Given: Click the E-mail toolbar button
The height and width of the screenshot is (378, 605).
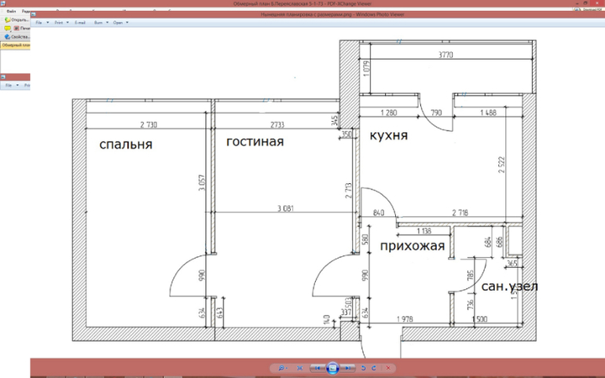Looking at the screenshot, I should click(x=80, y=22).
